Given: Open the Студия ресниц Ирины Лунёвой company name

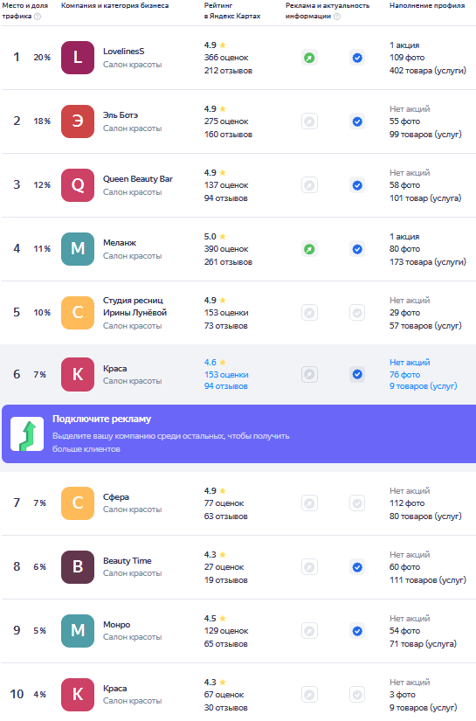Looking at the screenshot, I should [x=135, y=306].
